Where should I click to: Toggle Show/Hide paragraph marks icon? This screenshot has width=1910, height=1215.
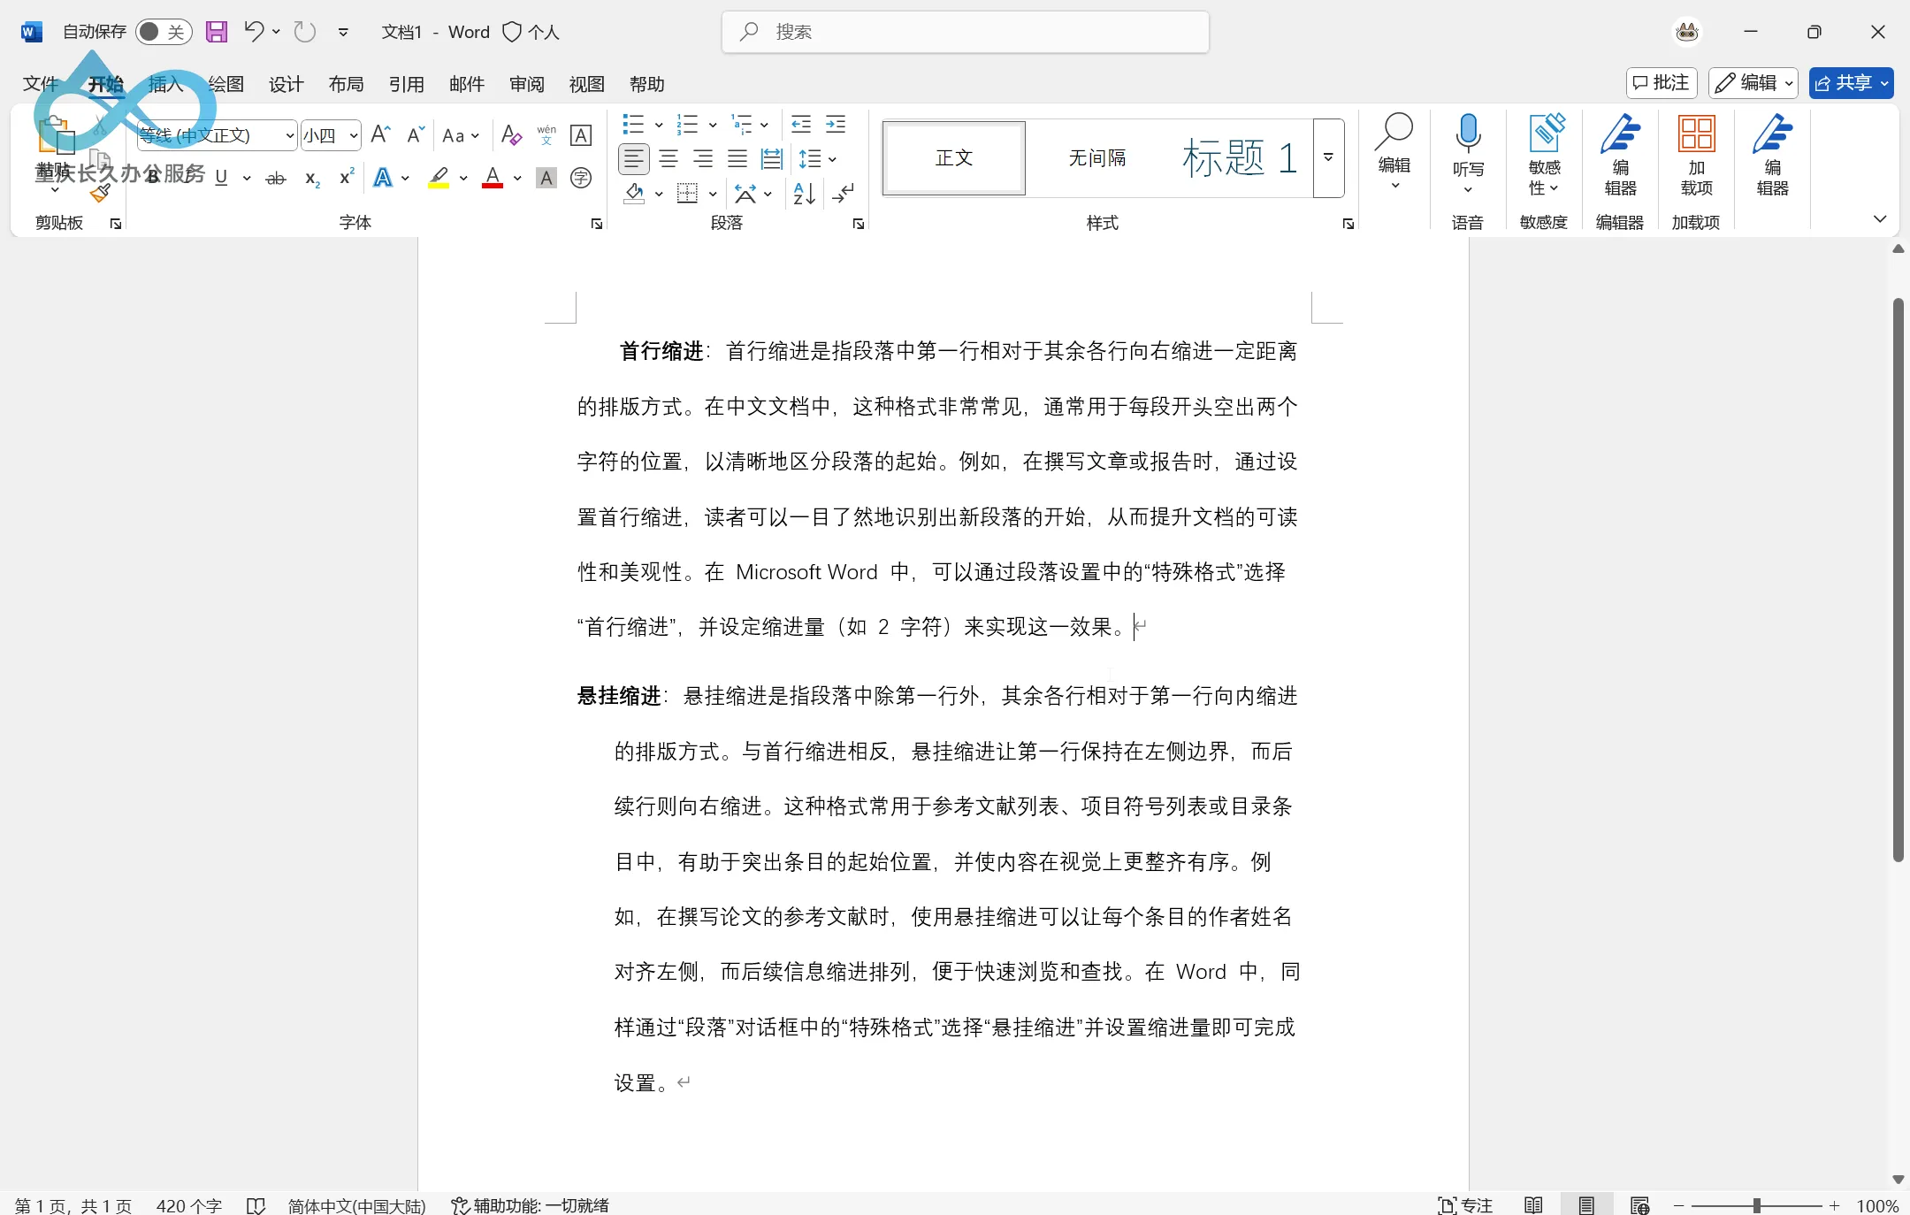844,193
